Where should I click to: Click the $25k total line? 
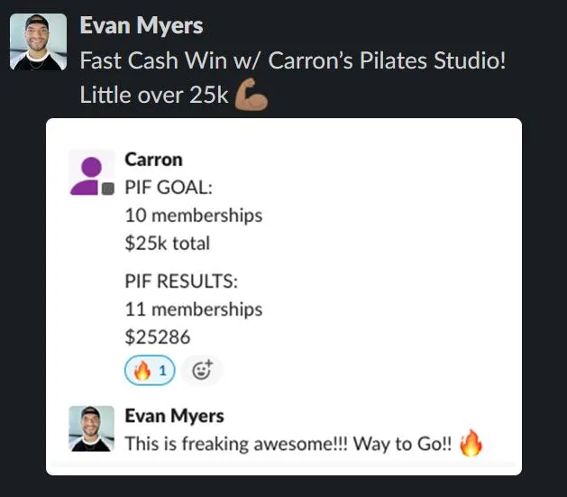coord(168,243)
